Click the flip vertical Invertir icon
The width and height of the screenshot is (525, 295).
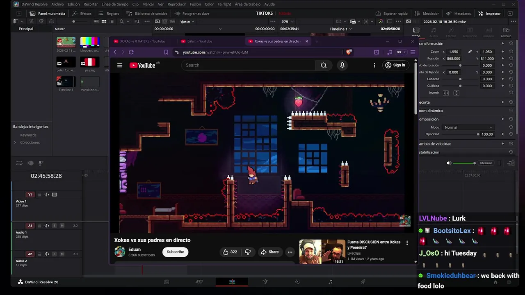(456, 93)
